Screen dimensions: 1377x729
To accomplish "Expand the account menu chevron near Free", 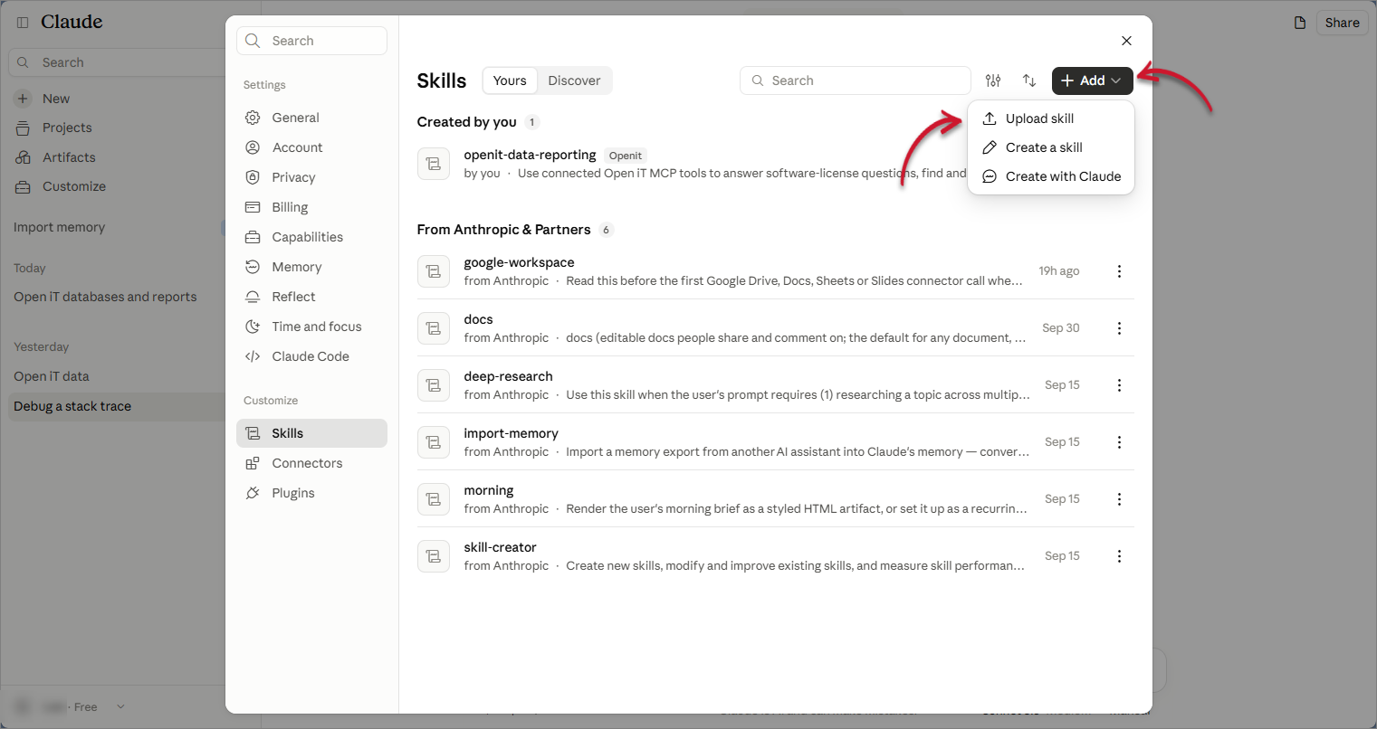I will (120, 706).
